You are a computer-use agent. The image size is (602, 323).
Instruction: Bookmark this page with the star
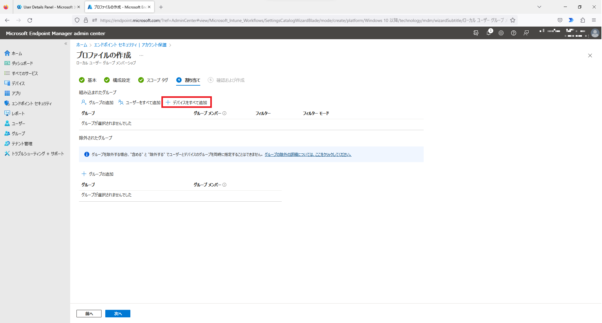click(x=513, y=20)
